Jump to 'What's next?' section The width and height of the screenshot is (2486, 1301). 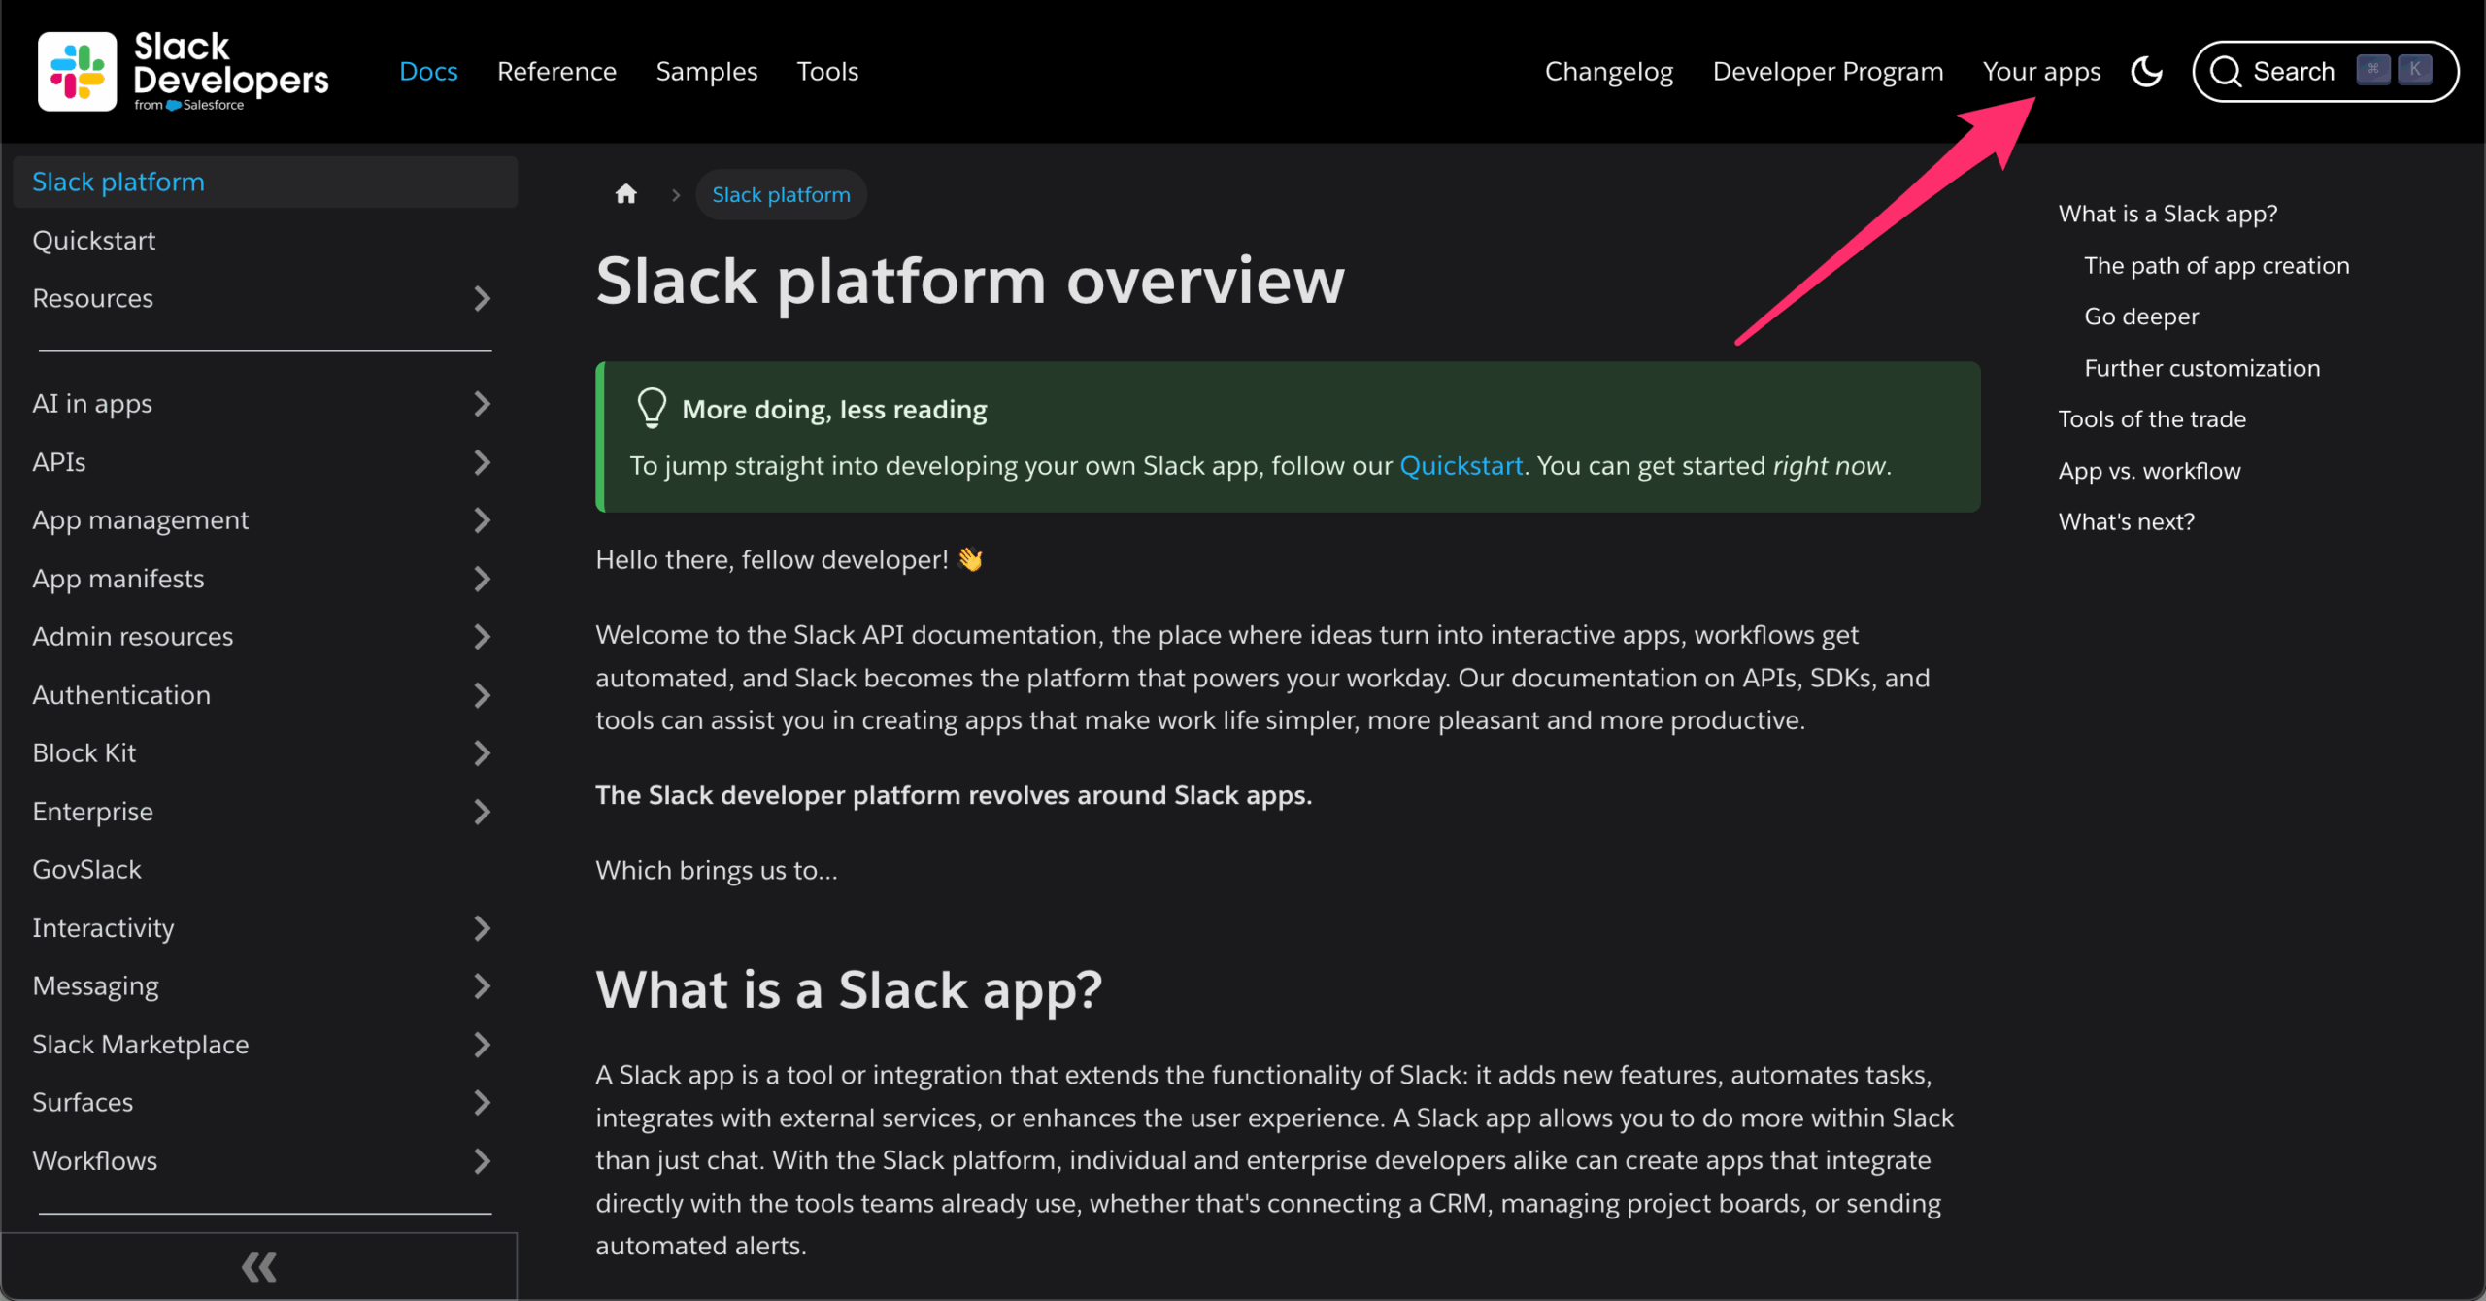point(2126,521)
